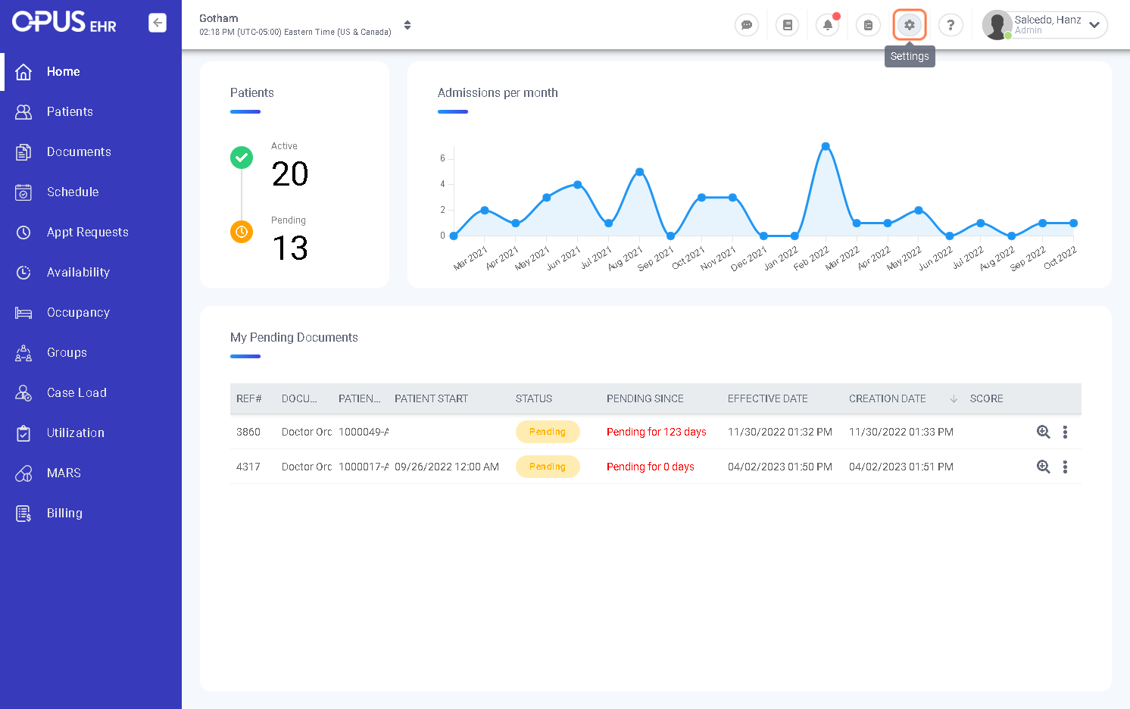This screenshot has width=1130, height=709.
Task: Click the orange Pending patients clock icon
Action: (242, 231)
